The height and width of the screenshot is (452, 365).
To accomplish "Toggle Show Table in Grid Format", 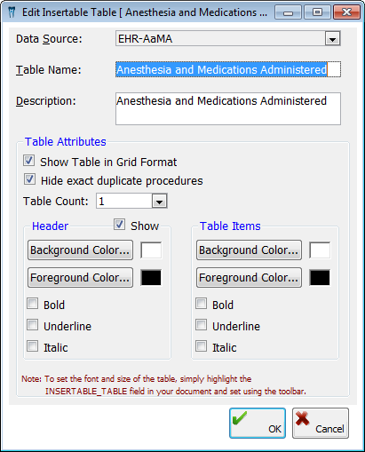I will pos(29,161).
